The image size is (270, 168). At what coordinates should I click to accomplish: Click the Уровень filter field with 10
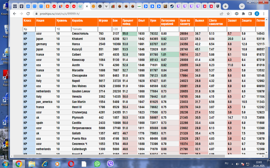63,29
